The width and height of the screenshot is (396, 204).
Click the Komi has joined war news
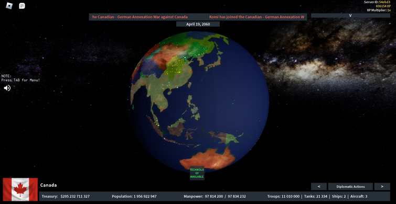click(x=257, y=17)
